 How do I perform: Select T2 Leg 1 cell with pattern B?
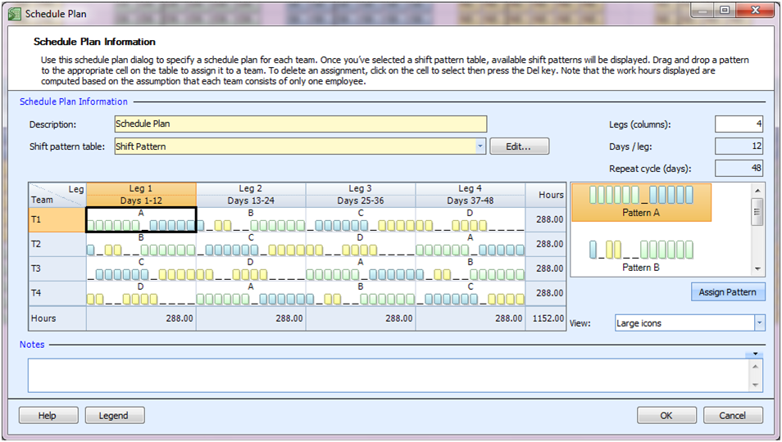pyautogui.click(x=141, y=245)
